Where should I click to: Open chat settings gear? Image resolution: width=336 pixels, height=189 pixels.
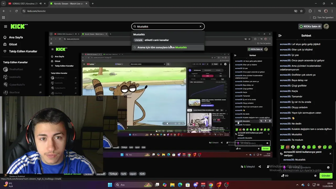[x=315, y=176]
